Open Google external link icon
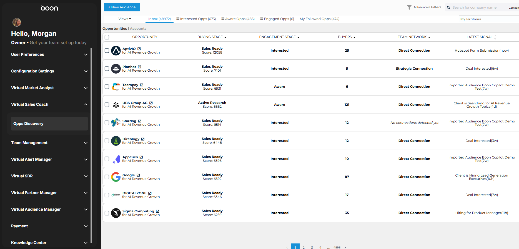519x249 pixels. (138, 175)
